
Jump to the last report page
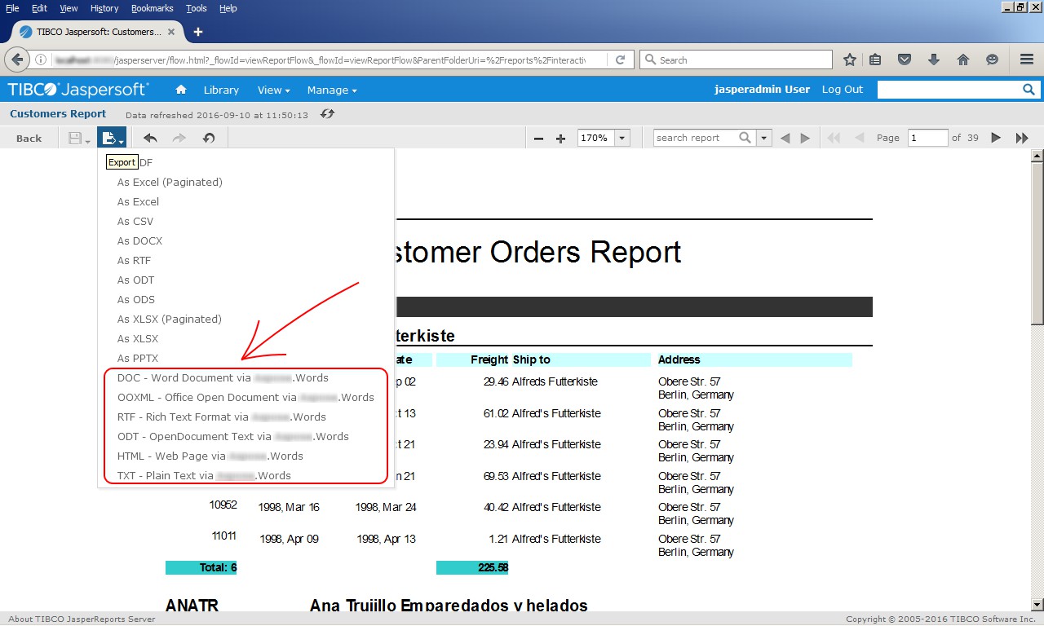[1022, 139]
